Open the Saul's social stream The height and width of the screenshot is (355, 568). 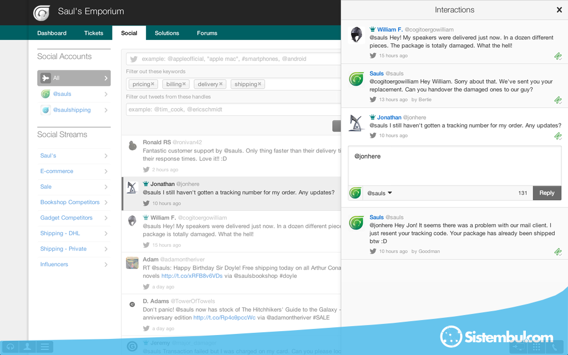coord(48,155)
